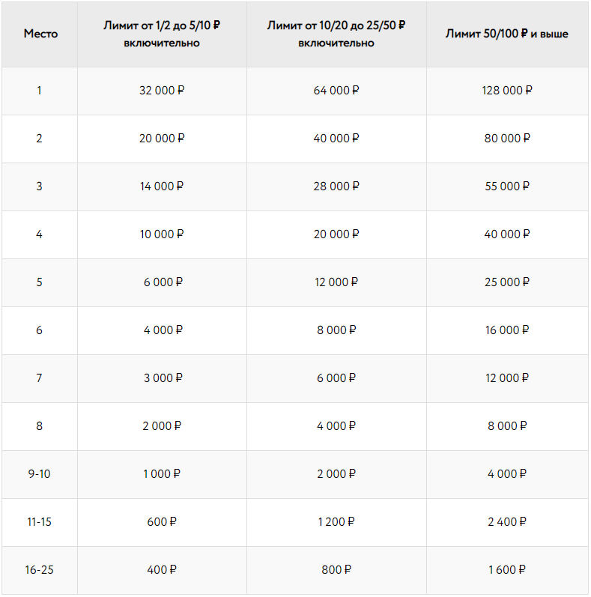Click the 3 000 ₽ cell

click(x=162, y=378)
